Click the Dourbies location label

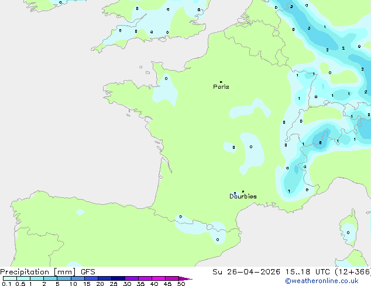(x=243, y=196)
